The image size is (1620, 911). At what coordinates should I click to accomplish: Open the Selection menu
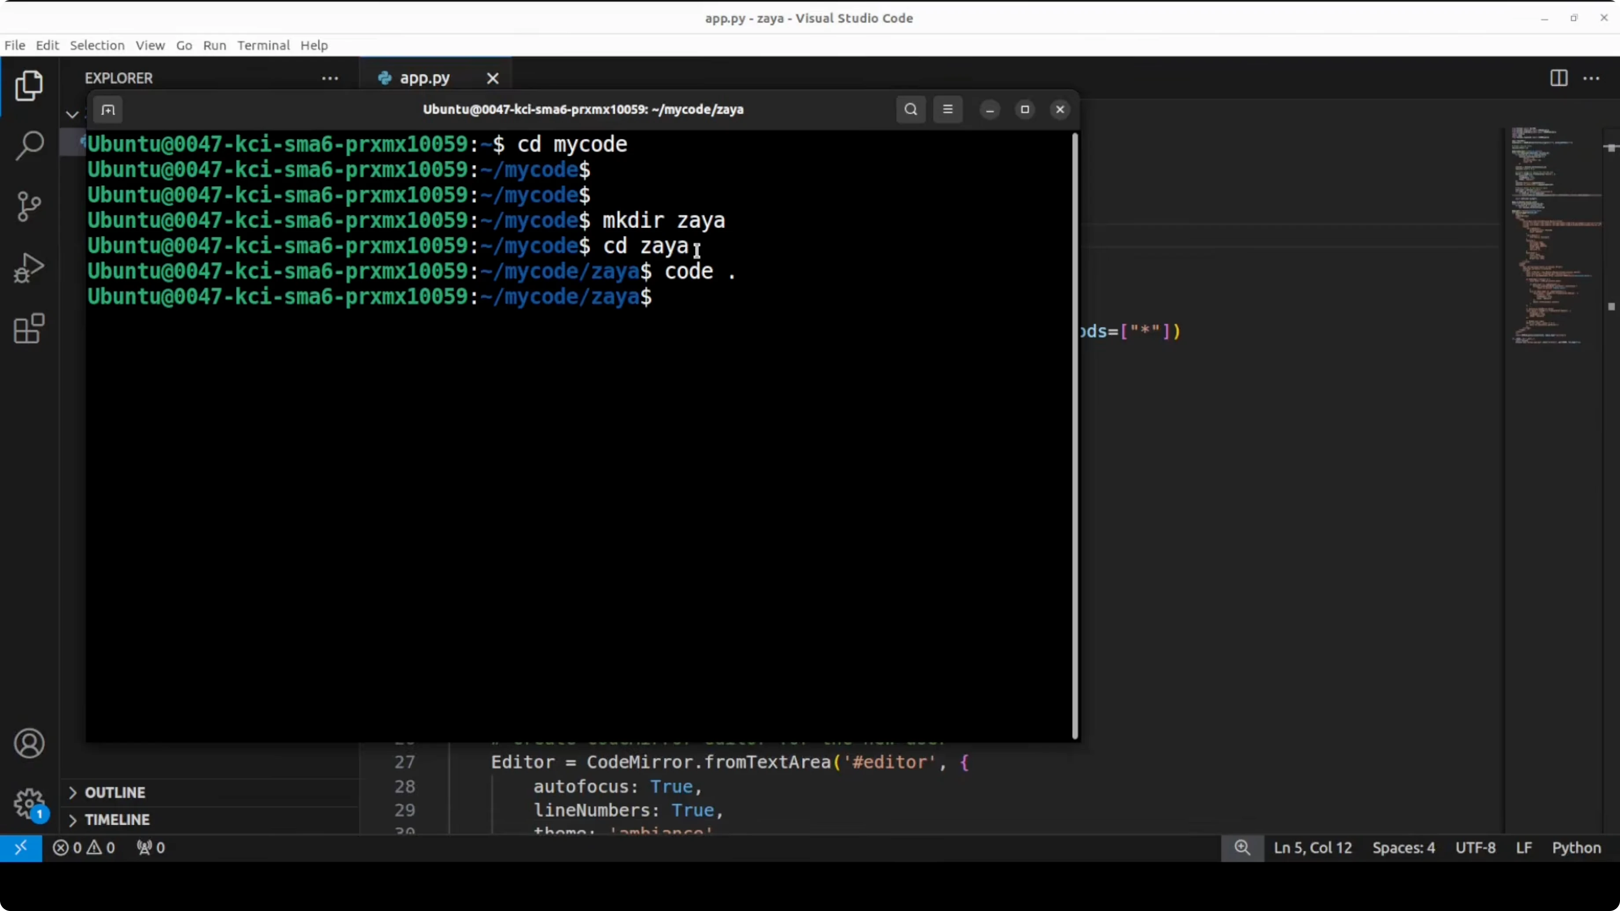97,45
